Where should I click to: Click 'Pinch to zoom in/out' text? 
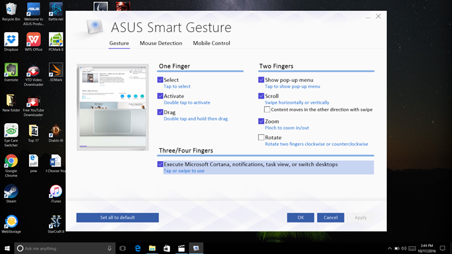click(287, 128)
